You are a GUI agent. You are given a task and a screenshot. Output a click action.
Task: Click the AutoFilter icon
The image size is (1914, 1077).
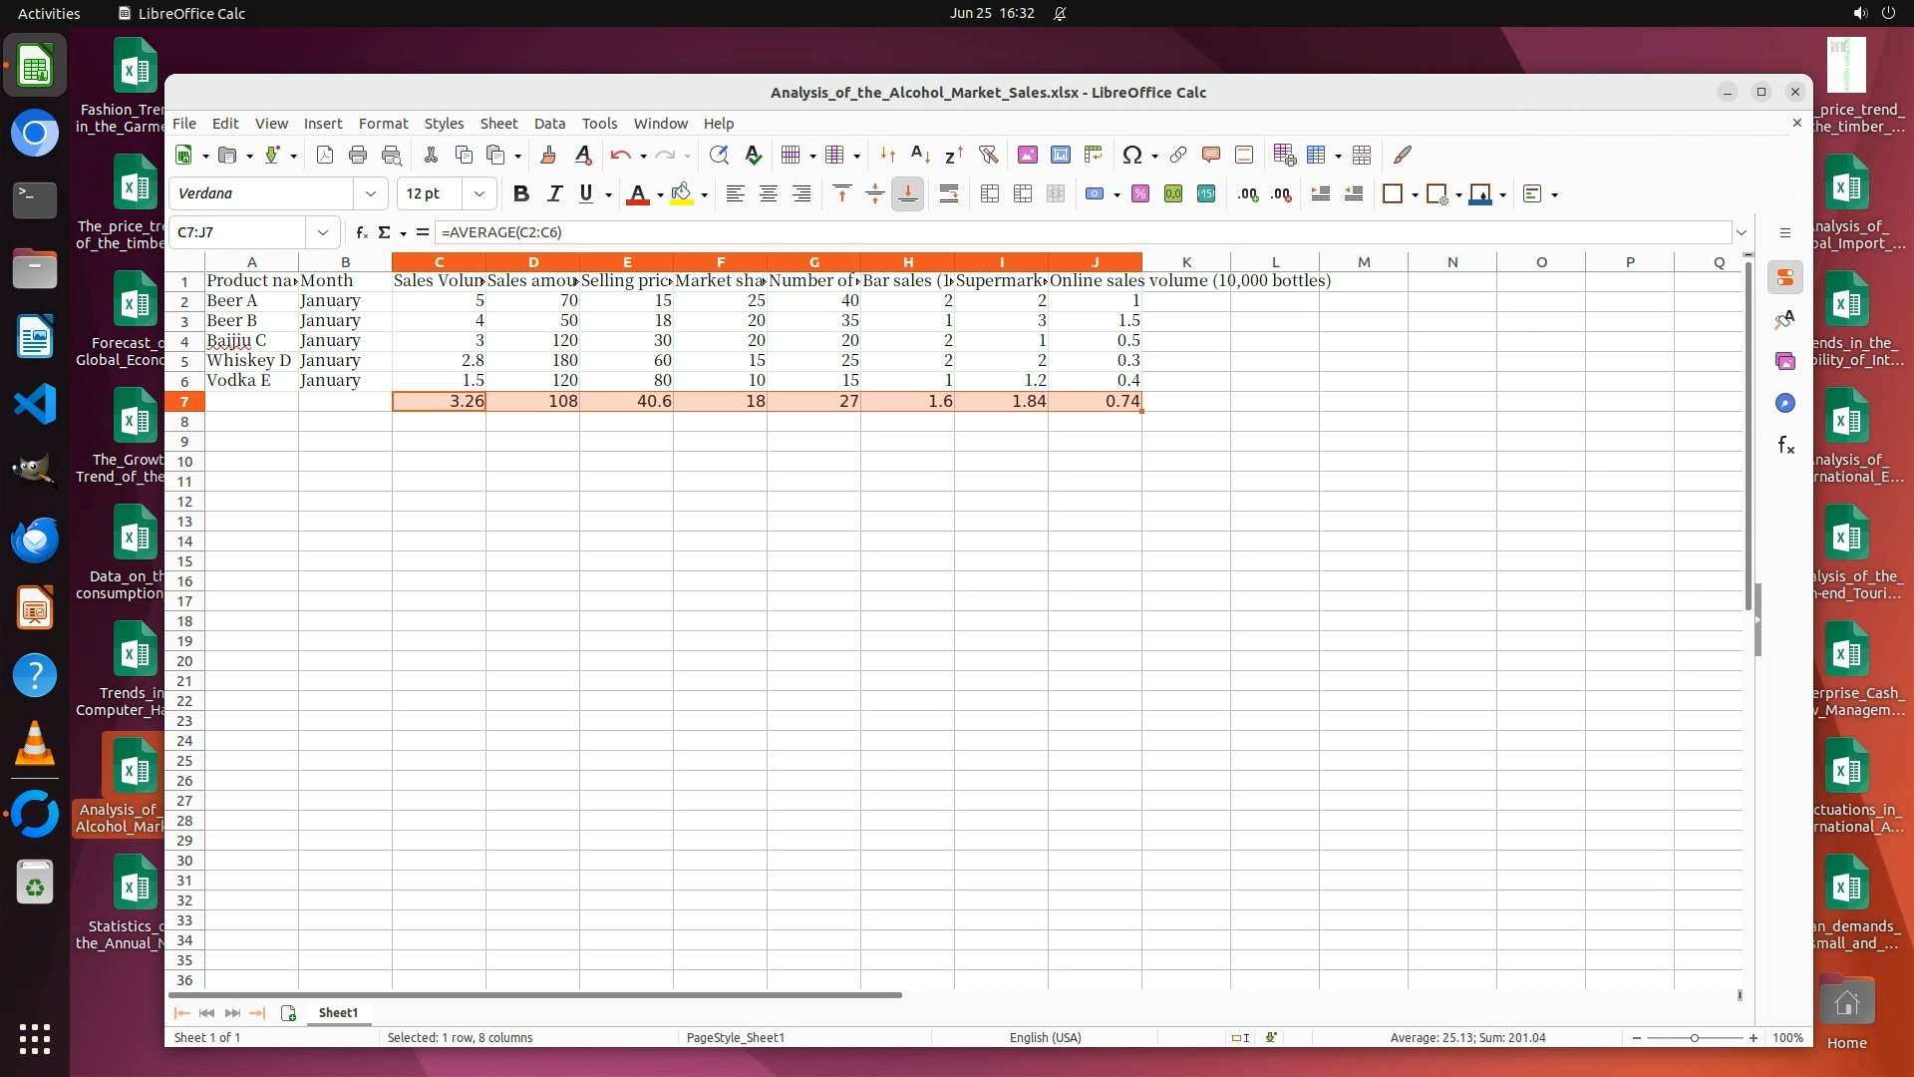[x=988, y=155]
